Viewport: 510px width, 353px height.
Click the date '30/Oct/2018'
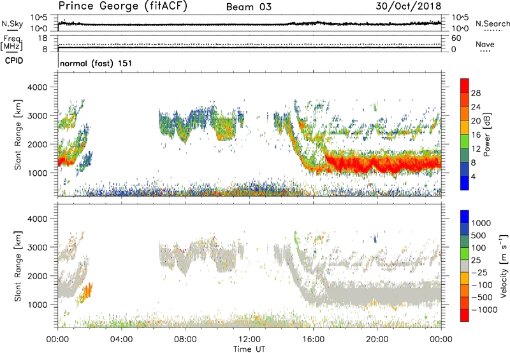409,6
